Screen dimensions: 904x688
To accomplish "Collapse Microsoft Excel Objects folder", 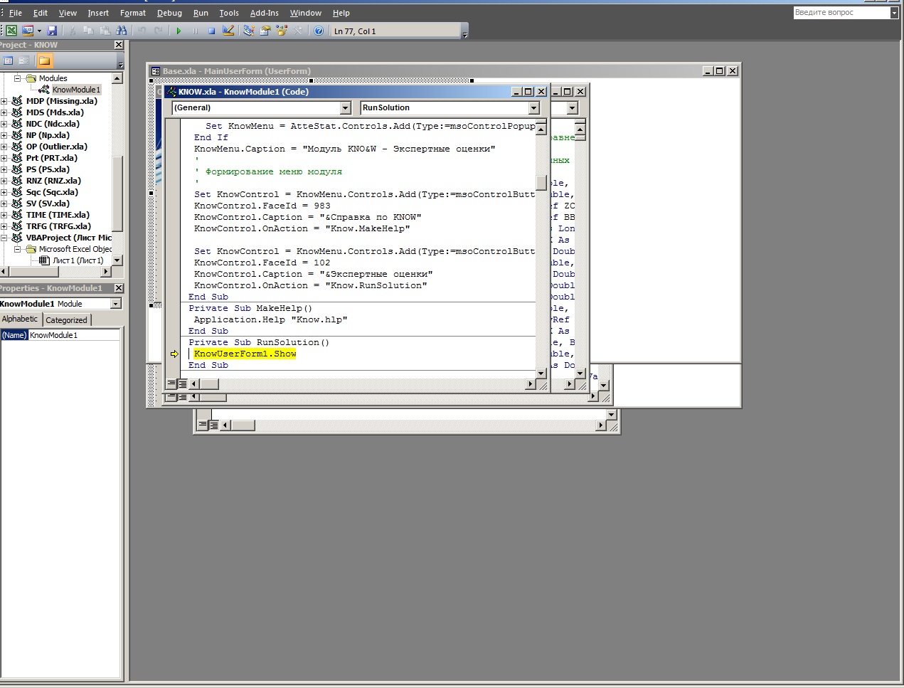I will [18, 249].
